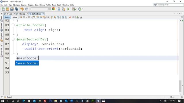Click the Shift Line Left icon
The width and height of the screenshot is (184, 103).
[63, 17]
